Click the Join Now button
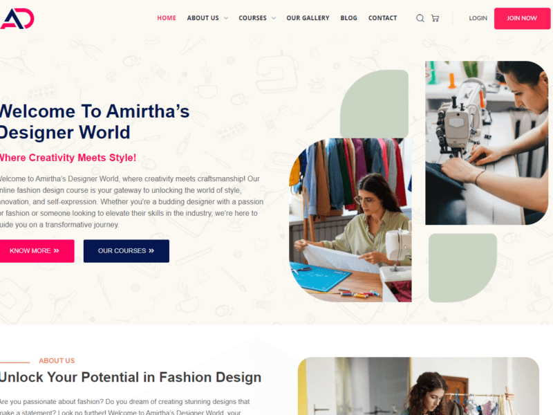This screenshot has height=415, width=553. click(x=522, y=19)
